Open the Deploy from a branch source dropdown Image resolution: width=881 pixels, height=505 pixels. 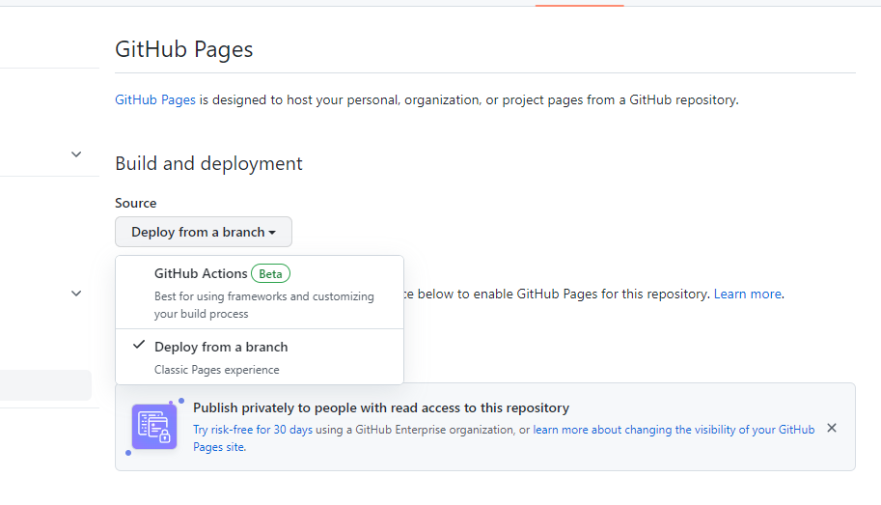pyautogui.click(x=204, y=232)
